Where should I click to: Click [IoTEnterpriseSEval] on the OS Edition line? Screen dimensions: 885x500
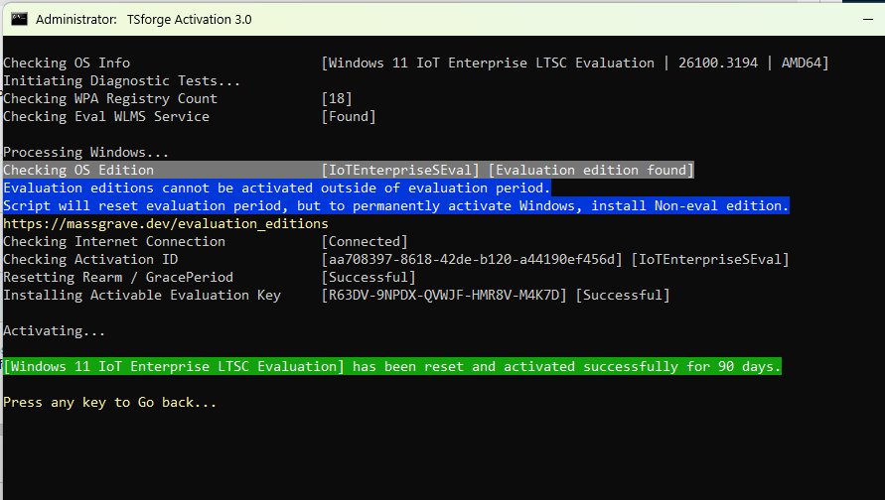[x=400, y=171]
